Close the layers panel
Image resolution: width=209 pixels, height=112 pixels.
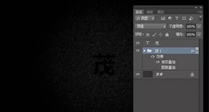[201, 8]
